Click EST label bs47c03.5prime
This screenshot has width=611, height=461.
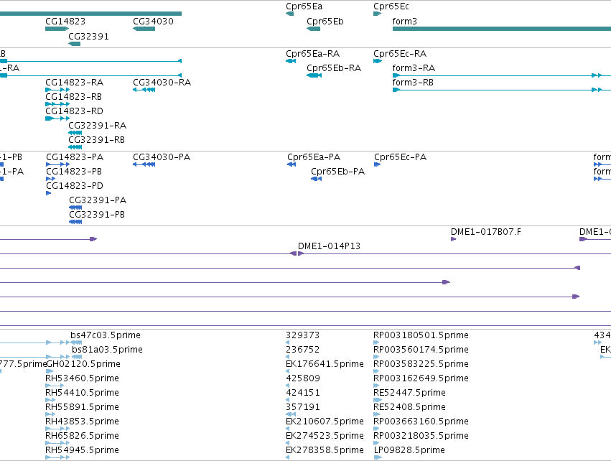[106, 335]
